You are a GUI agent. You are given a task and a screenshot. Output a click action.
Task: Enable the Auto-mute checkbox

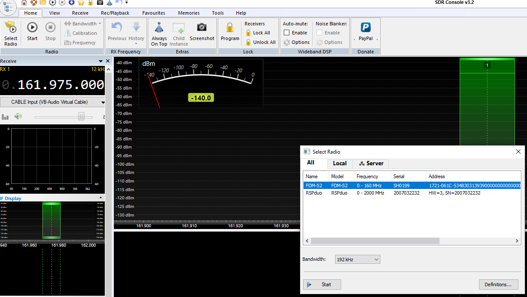[x=287, y=33]
